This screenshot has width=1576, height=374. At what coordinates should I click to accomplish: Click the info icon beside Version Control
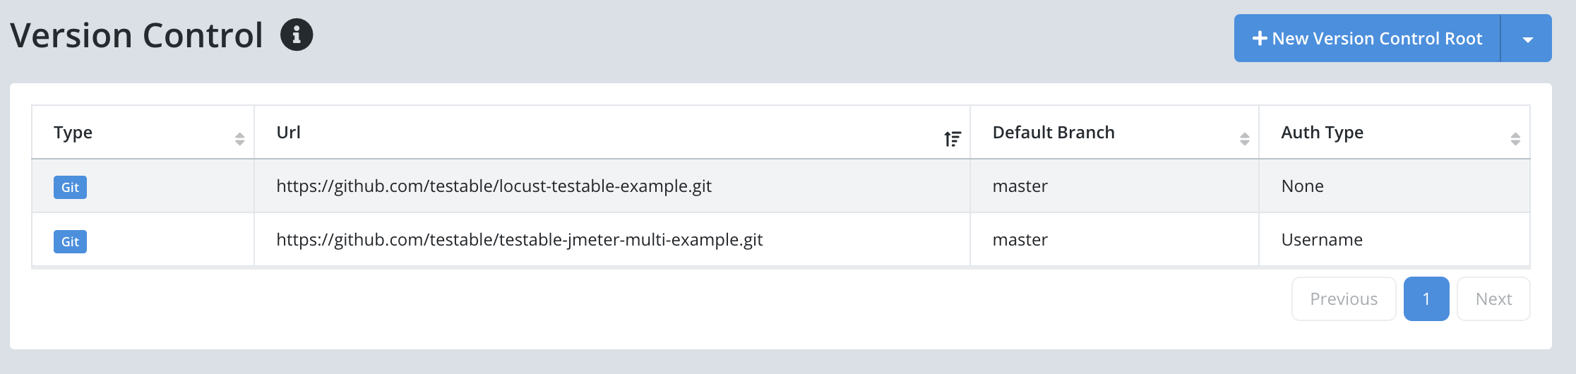point(297,35)
